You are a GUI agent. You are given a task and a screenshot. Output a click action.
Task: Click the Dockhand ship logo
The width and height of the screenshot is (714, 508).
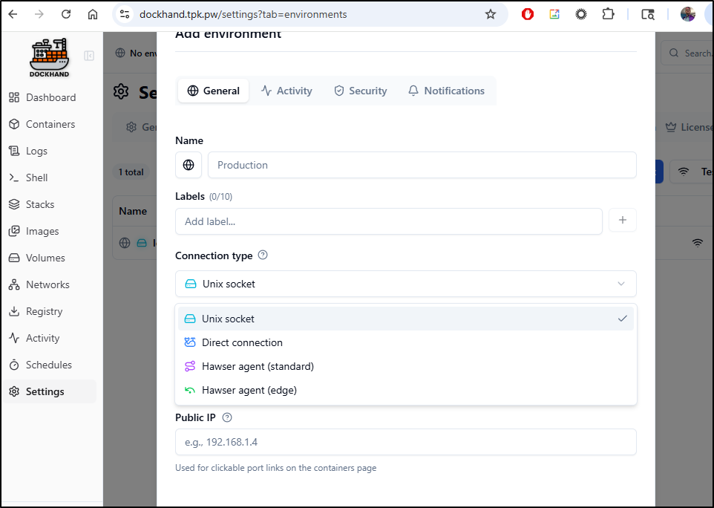click(49, 58)
